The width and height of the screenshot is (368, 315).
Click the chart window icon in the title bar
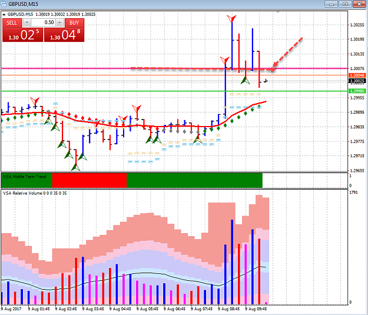tap(4, 4)
